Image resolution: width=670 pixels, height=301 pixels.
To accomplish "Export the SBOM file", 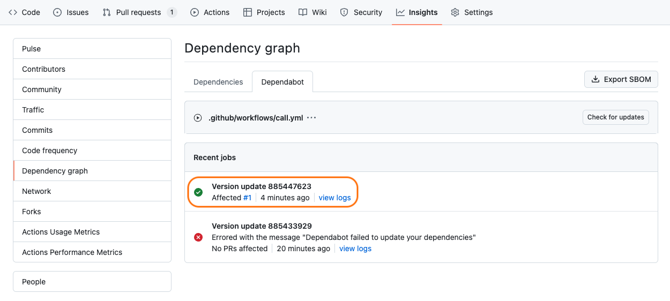I will coord(621,79).
